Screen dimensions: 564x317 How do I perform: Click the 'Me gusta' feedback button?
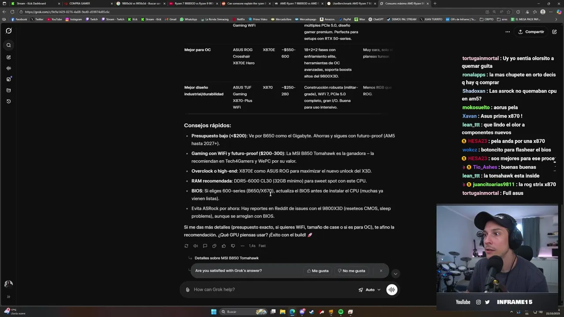(318, 271)
